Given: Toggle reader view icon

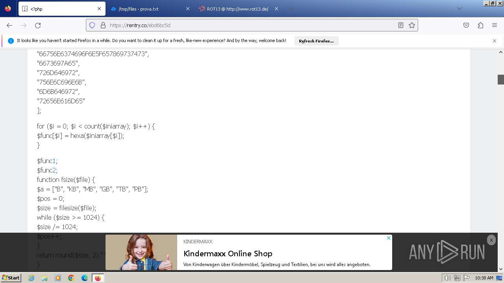Looking at the screenshot, I should tap(401, 25).
